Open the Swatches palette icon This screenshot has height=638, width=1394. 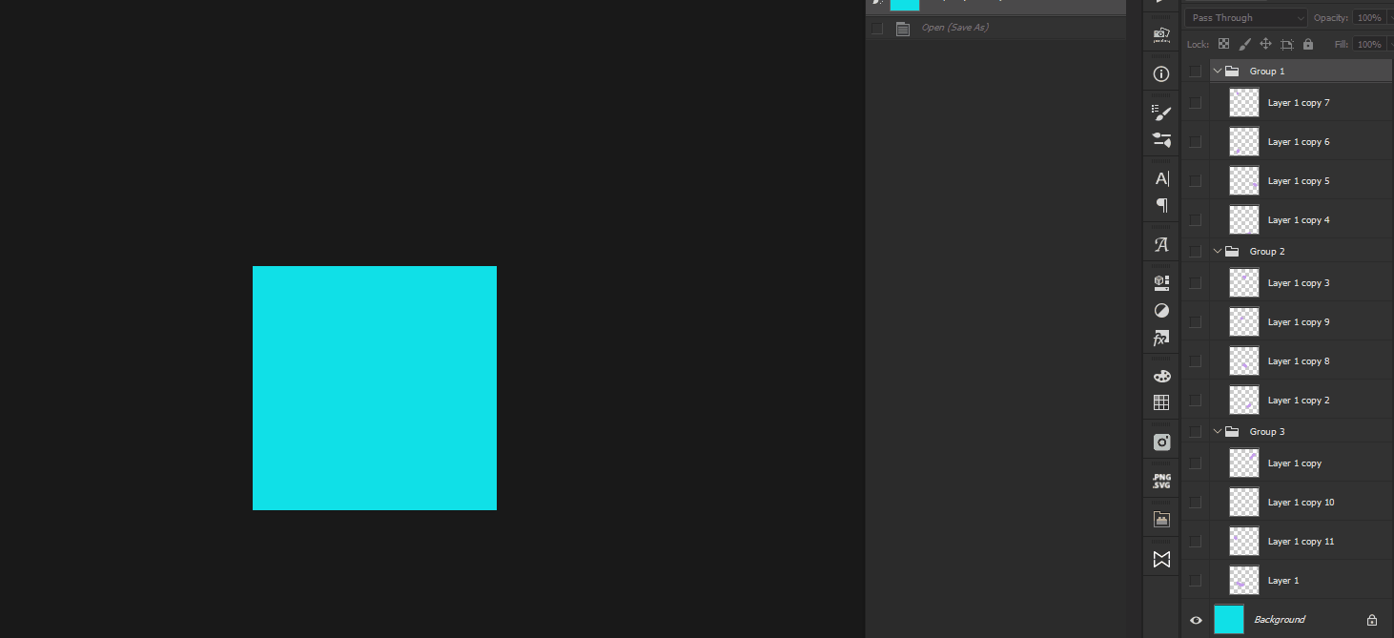tap(1160, 375)
